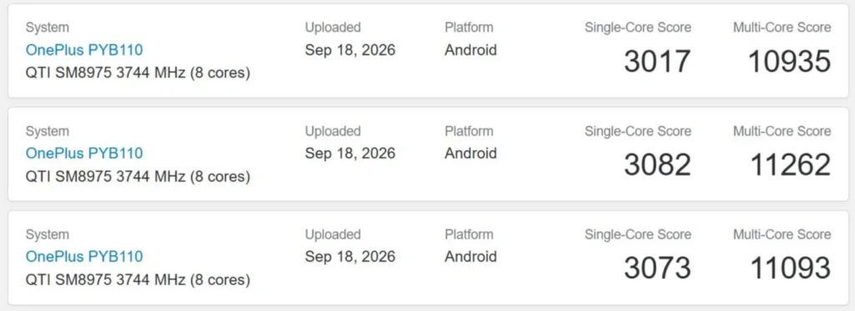Open the OnePlus PYB110 link scoring 3073
The image size is (855, 311).
(84, 257)
